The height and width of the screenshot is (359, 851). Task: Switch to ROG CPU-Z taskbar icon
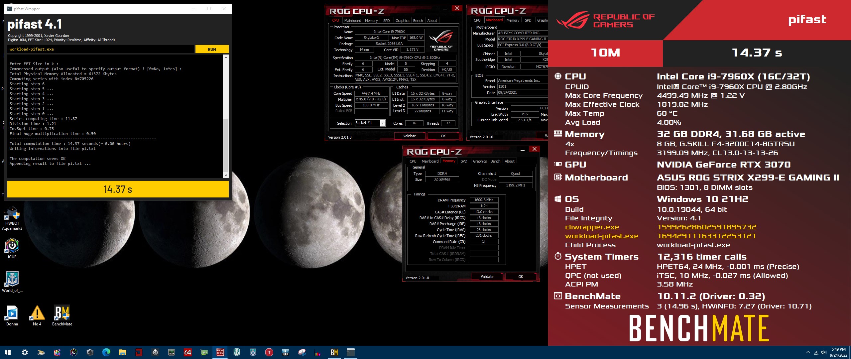(220, 352)
